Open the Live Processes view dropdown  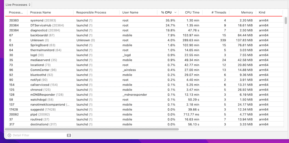18,5
